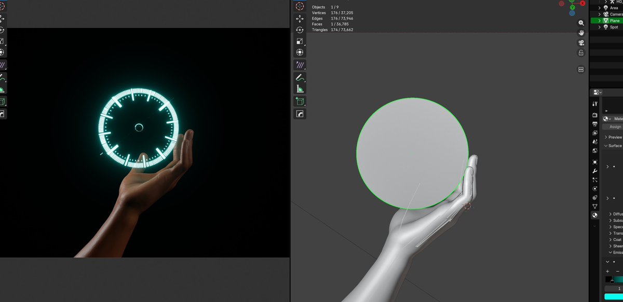Click the red X axis gizmo ball
The image size is (623, 302).
(x=583, y=3)
